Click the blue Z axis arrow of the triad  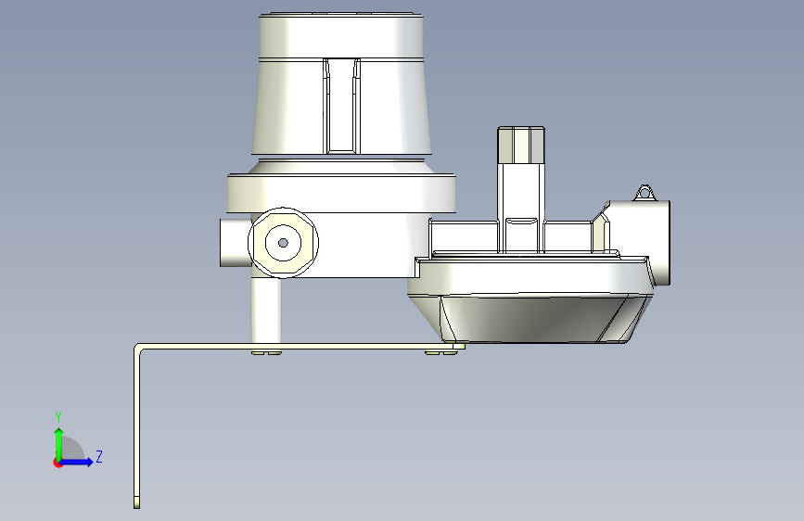77,462
